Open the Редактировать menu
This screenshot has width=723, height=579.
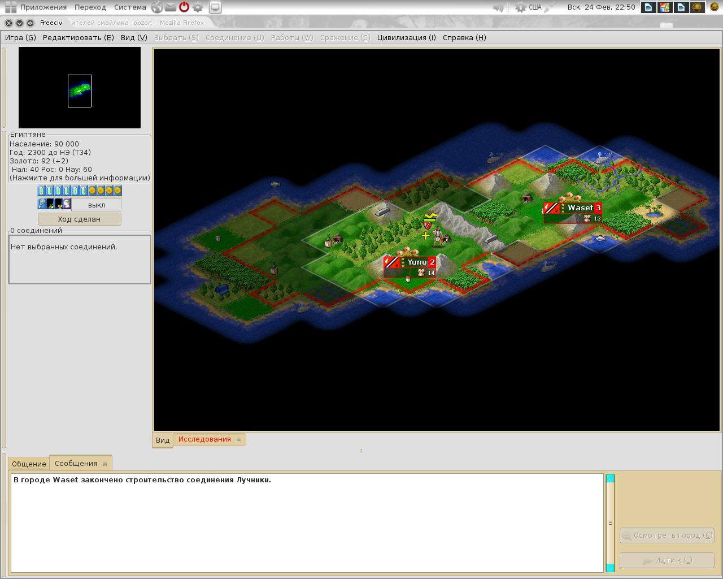pos(79,38)
